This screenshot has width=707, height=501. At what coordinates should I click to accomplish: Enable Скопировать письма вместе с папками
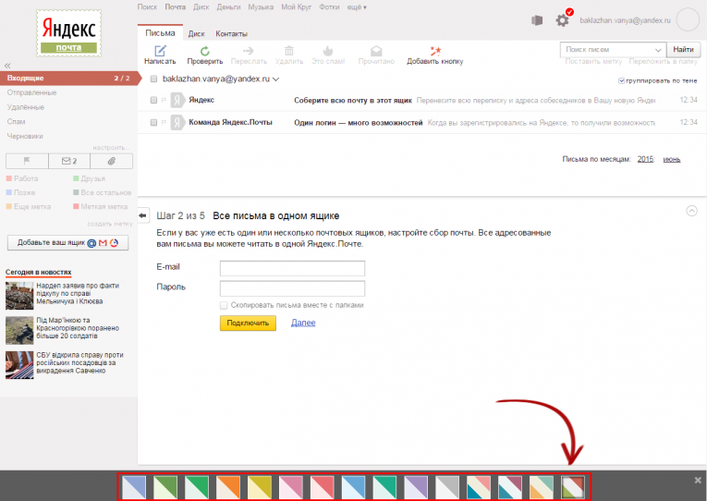pyautogui.click(x=224, y=305)
